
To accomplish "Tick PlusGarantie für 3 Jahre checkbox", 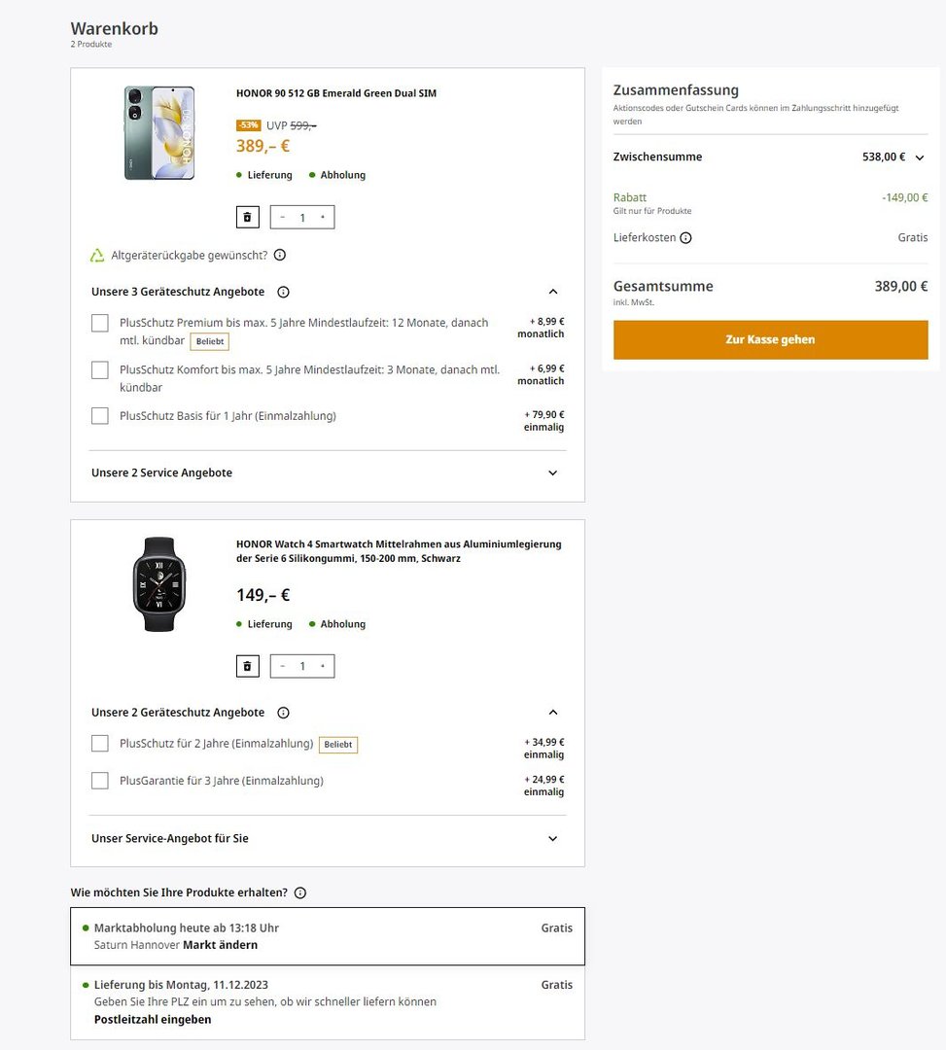I will (x=100, y=781).
